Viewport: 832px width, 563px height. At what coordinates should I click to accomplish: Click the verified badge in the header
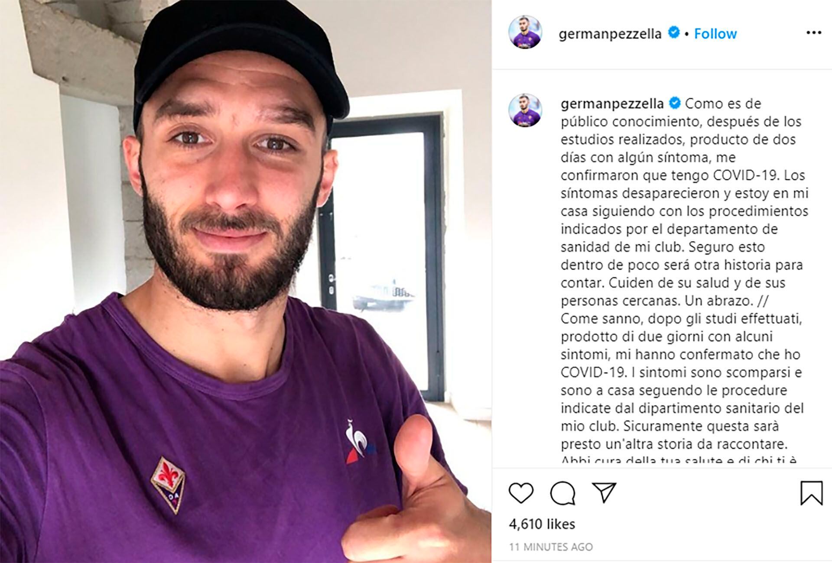point(673,32)
